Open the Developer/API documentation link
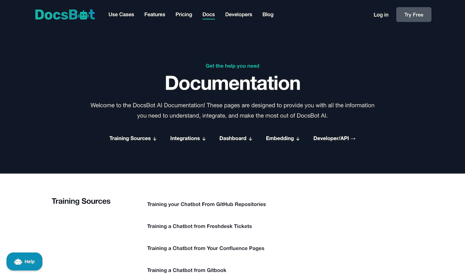This screenshot has height=277, width=465. pos(334,138)
